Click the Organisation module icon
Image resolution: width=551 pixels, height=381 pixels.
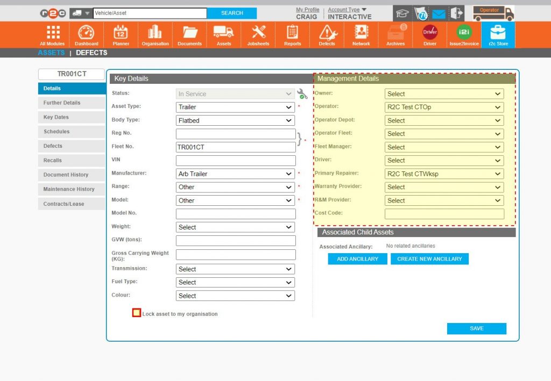[155, 34]
